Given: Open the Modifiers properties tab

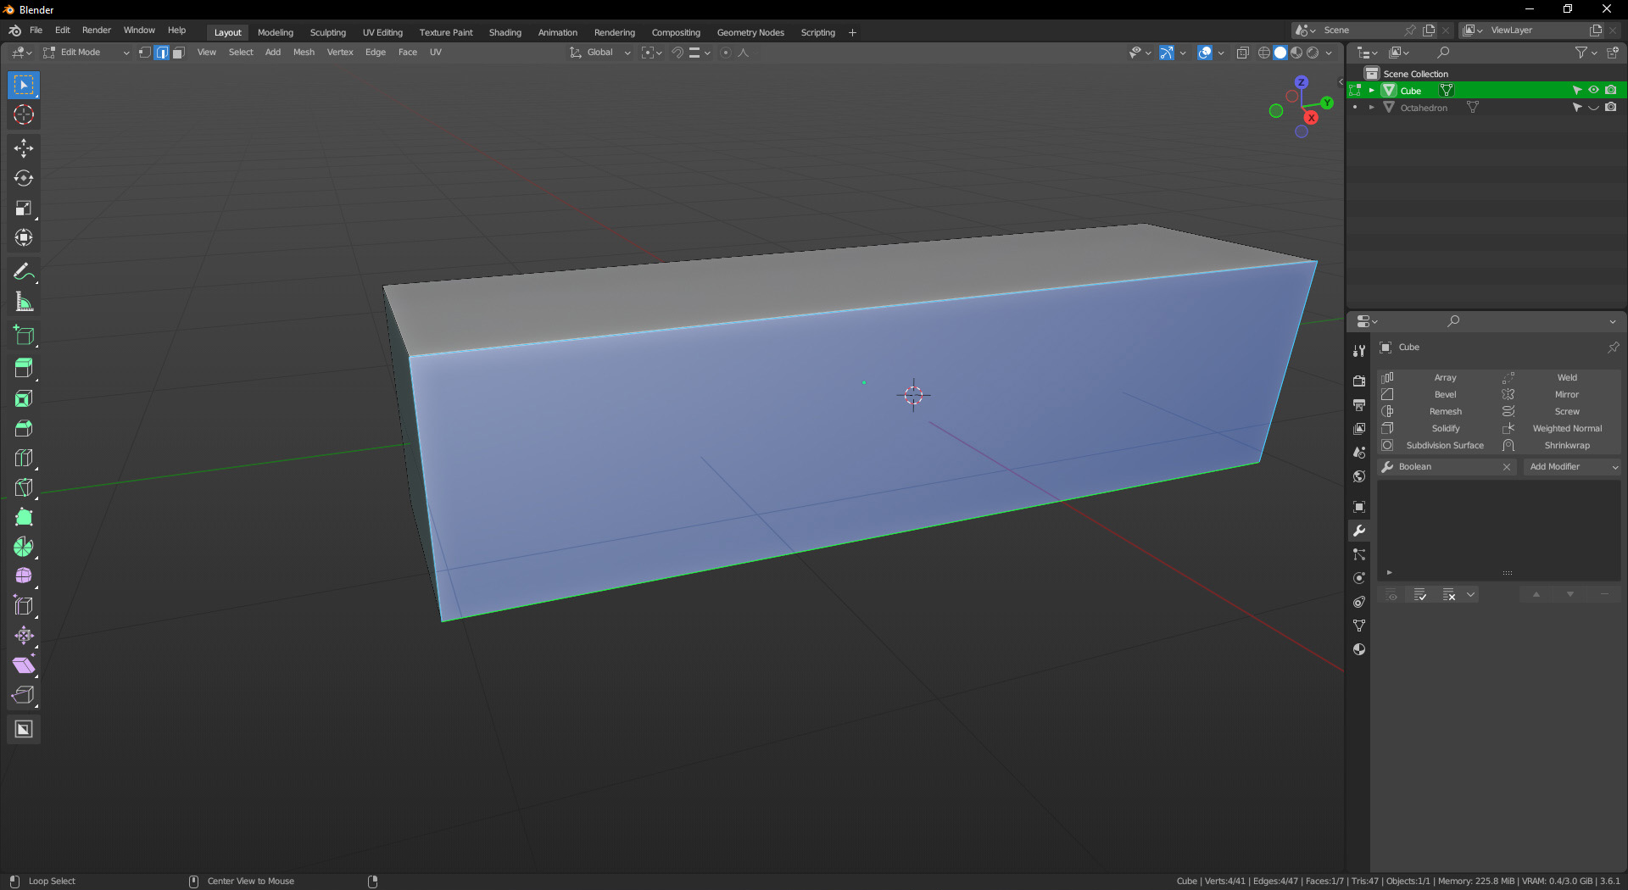Looking at the screenshot, I should tap(1359, 531).
